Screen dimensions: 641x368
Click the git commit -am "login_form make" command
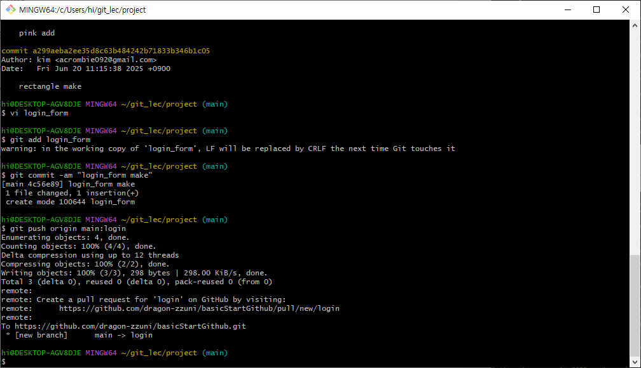tap(77, 175)
